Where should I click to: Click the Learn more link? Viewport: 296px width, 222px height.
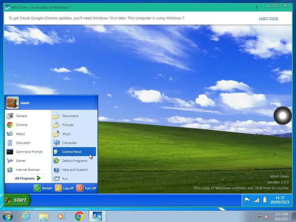click(x=268, y=18)
